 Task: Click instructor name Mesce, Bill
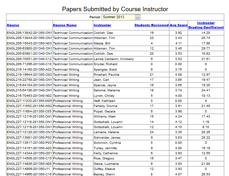tap(102, 43)
